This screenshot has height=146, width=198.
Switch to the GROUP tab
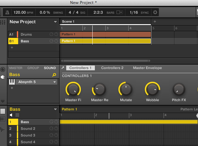33,68
